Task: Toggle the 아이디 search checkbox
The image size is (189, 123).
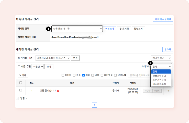Action: [63, 76]
